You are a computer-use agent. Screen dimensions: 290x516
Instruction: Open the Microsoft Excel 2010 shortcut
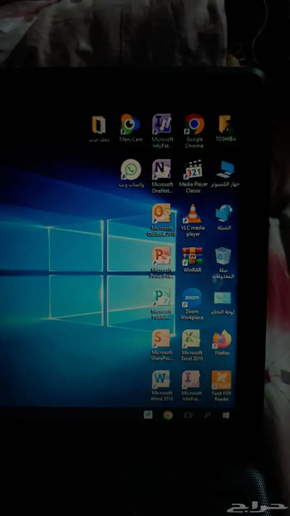tap(191, 339)
